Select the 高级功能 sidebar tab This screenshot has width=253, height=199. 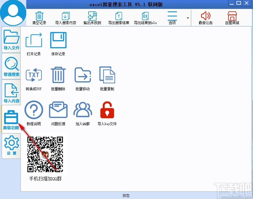click(x=11, y=119)
